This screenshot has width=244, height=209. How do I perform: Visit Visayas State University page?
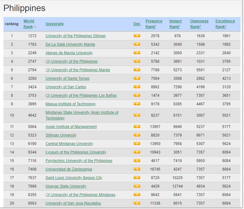coord(66,186)
